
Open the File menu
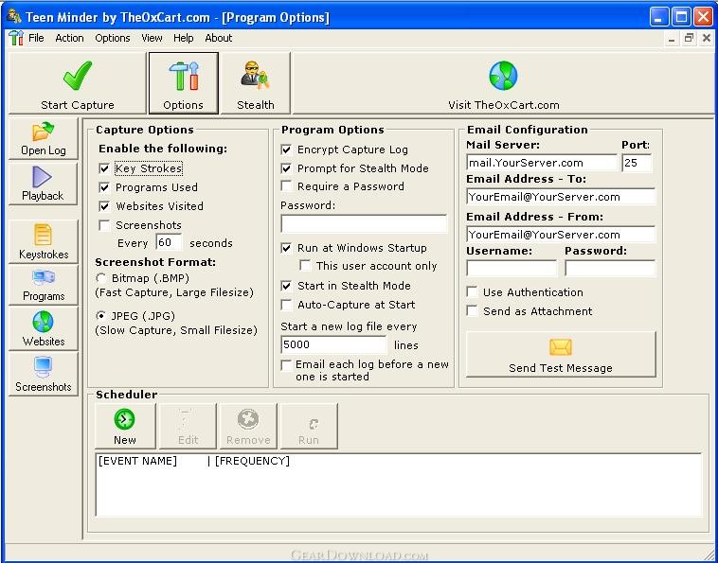[36, 38]
